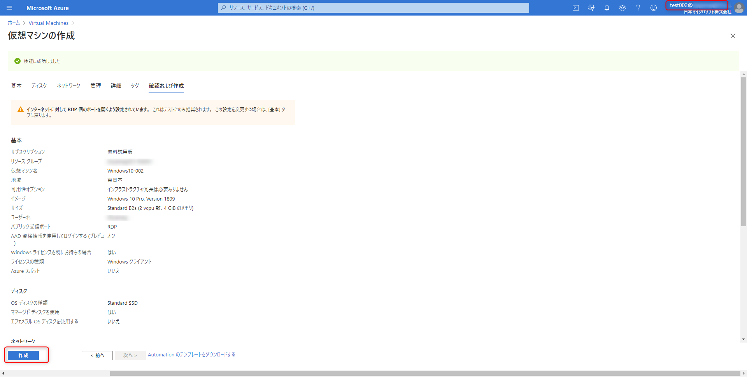Screen dimensions: 747x377
Task: Switch to the タグ tab
Action: 135,86
